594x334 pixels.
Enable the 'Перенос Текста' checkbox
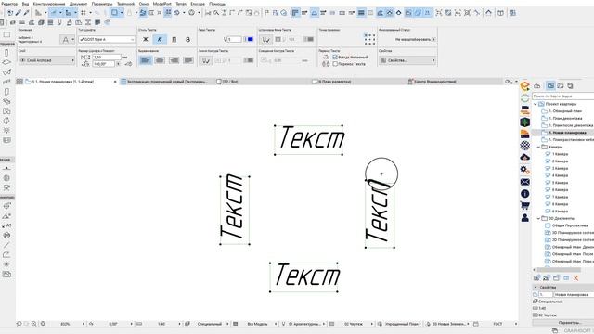click(335, 64)
